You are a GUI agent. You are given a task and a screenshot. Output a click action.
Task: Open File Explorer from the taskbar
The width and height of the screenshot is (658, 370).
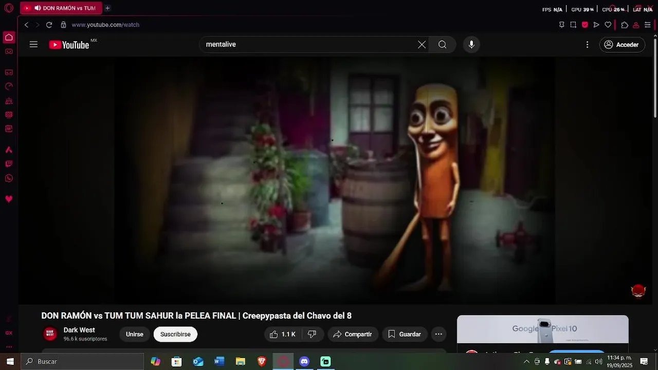[x=241, y=361]
